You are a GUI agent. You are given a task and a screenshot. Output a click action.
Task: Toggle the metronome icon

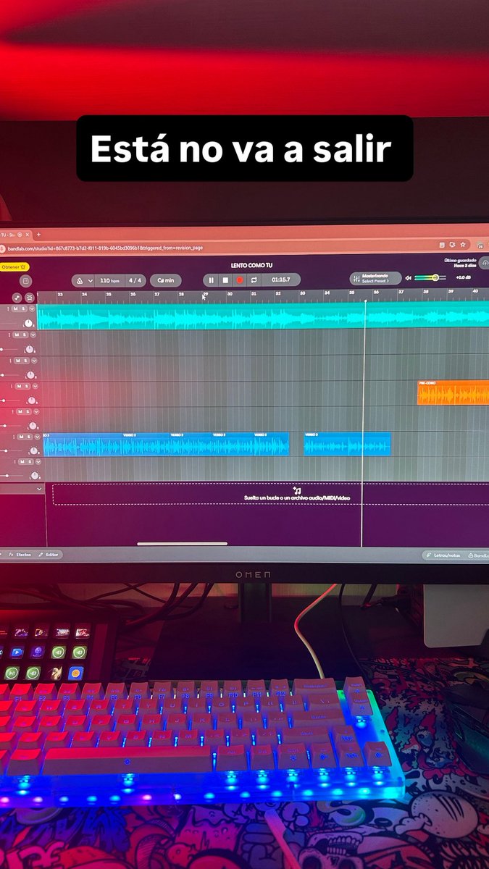[x=79, y=280]
